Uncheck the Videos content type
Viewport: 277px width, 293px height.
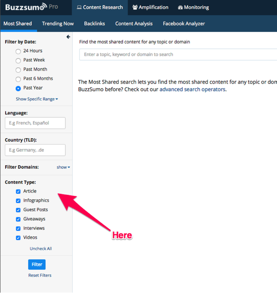[x=18, y=238]
